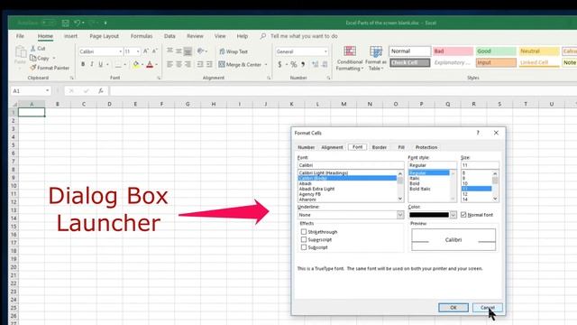Image resolution: width=577 pixels, height=325 pixels.
Task: Click Increase Font Size icon
Action: click(x=146, y=51)
